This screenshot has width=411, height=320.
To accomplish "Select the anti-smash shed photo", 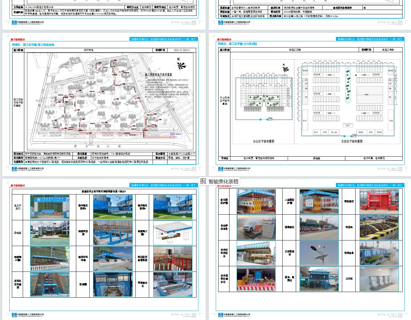I will (x=113, y=284).
